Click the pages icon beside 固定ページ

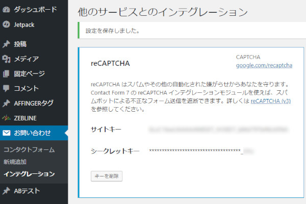(6, 73)
